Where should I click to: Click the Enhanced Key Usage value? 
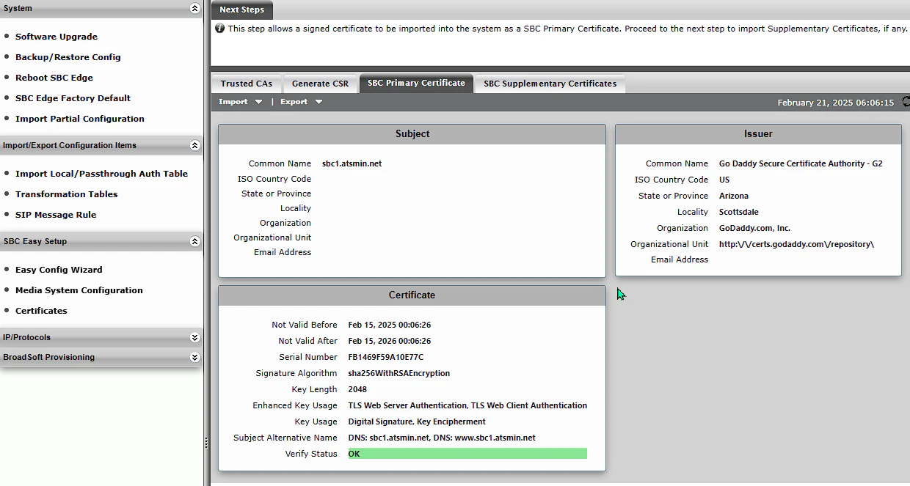tap(467, 405)
